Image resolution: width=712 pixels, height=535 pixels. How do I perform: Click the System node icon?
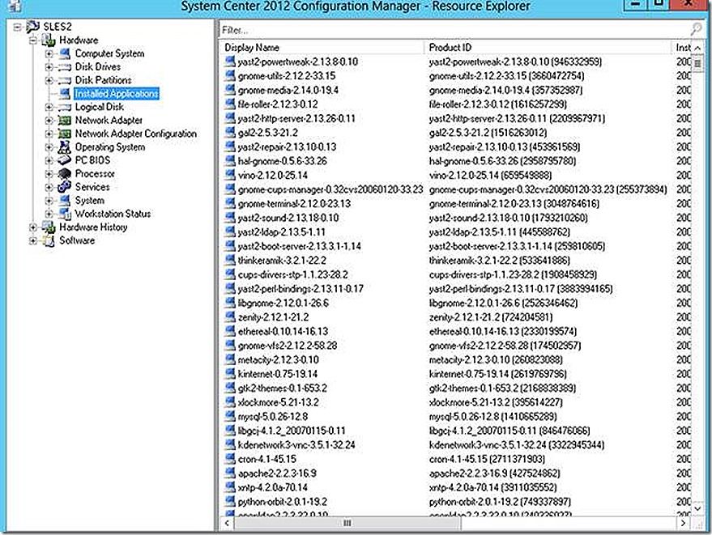click(65, 201)
